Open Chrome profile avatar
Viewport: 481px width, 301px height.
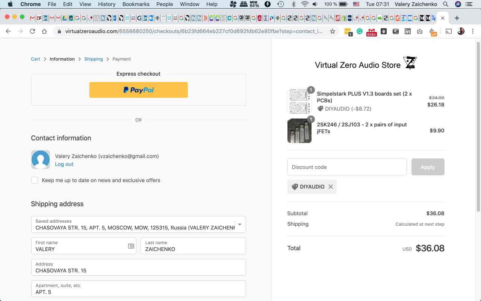(461, 32)
